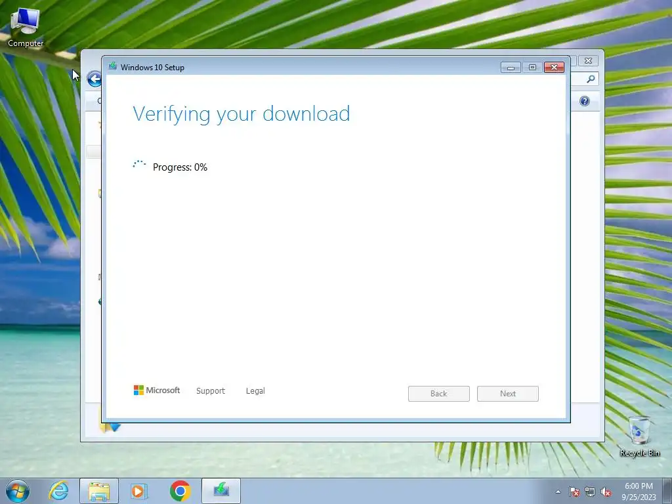The height and width of the screenshot is (504, 672).
Task: Open the clock showing 6:00 PM
Action: tap(639, 492)
